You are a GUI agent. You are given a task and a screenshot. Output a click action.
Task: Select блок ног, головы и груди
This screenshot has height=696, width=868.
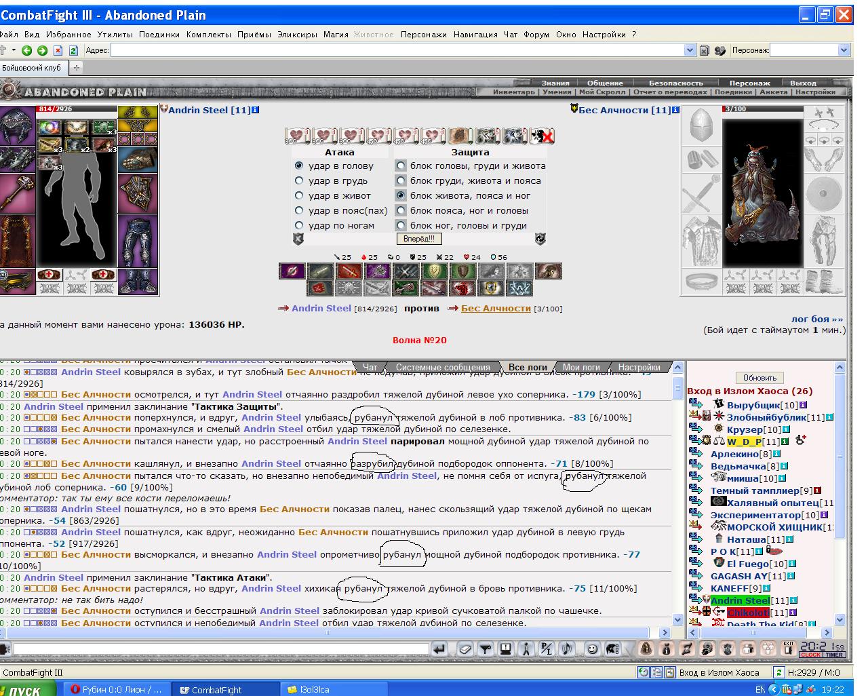[401, 225]
